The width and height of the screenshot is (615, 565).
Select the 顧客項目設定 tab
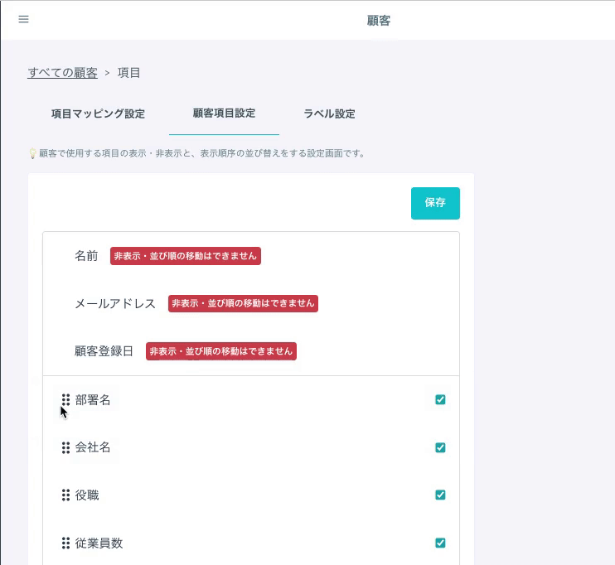tap(224, 113)
